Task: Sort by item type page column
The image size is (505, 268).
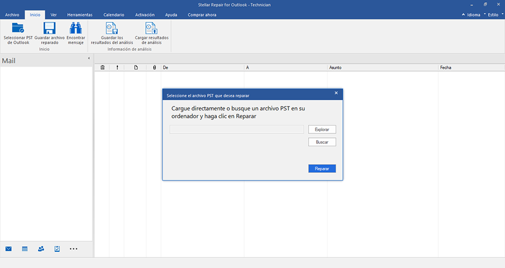Action: (x=136, y=68)
